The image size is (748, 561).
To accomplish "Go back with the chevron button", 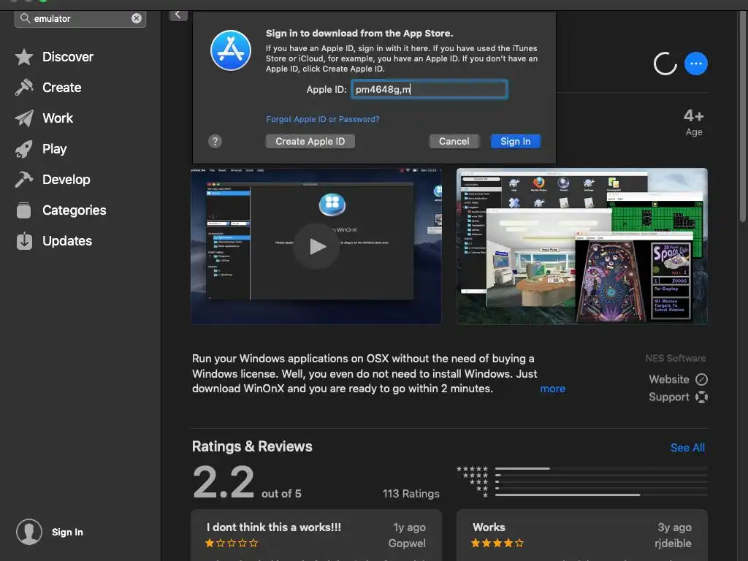I will 178,15.
